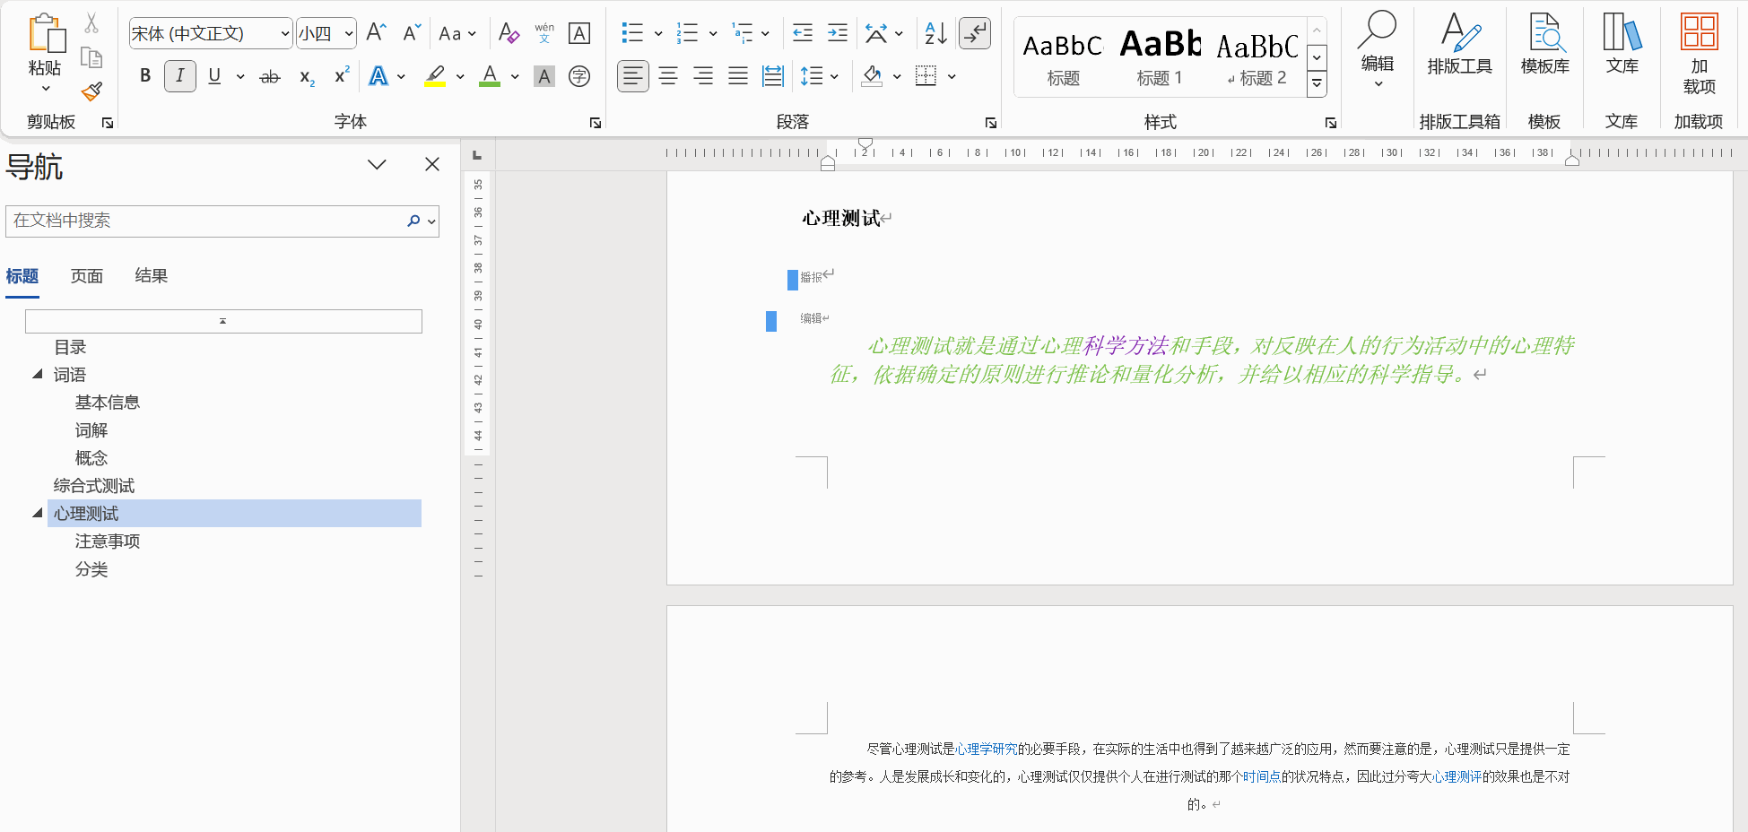Toggle Italic formatting off
This screenshot has width=1748, height=832.
(x=180, y=76)
